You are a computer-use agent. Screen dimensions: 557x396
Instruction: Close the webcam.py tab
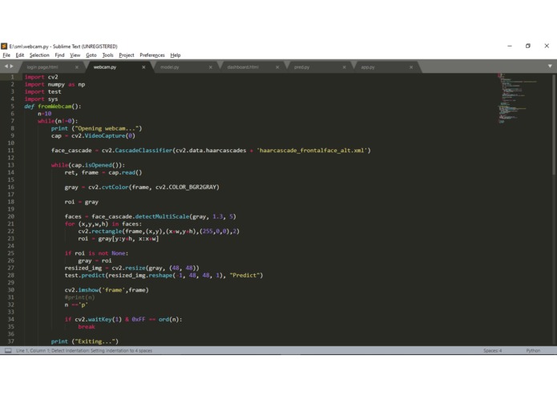143,67
